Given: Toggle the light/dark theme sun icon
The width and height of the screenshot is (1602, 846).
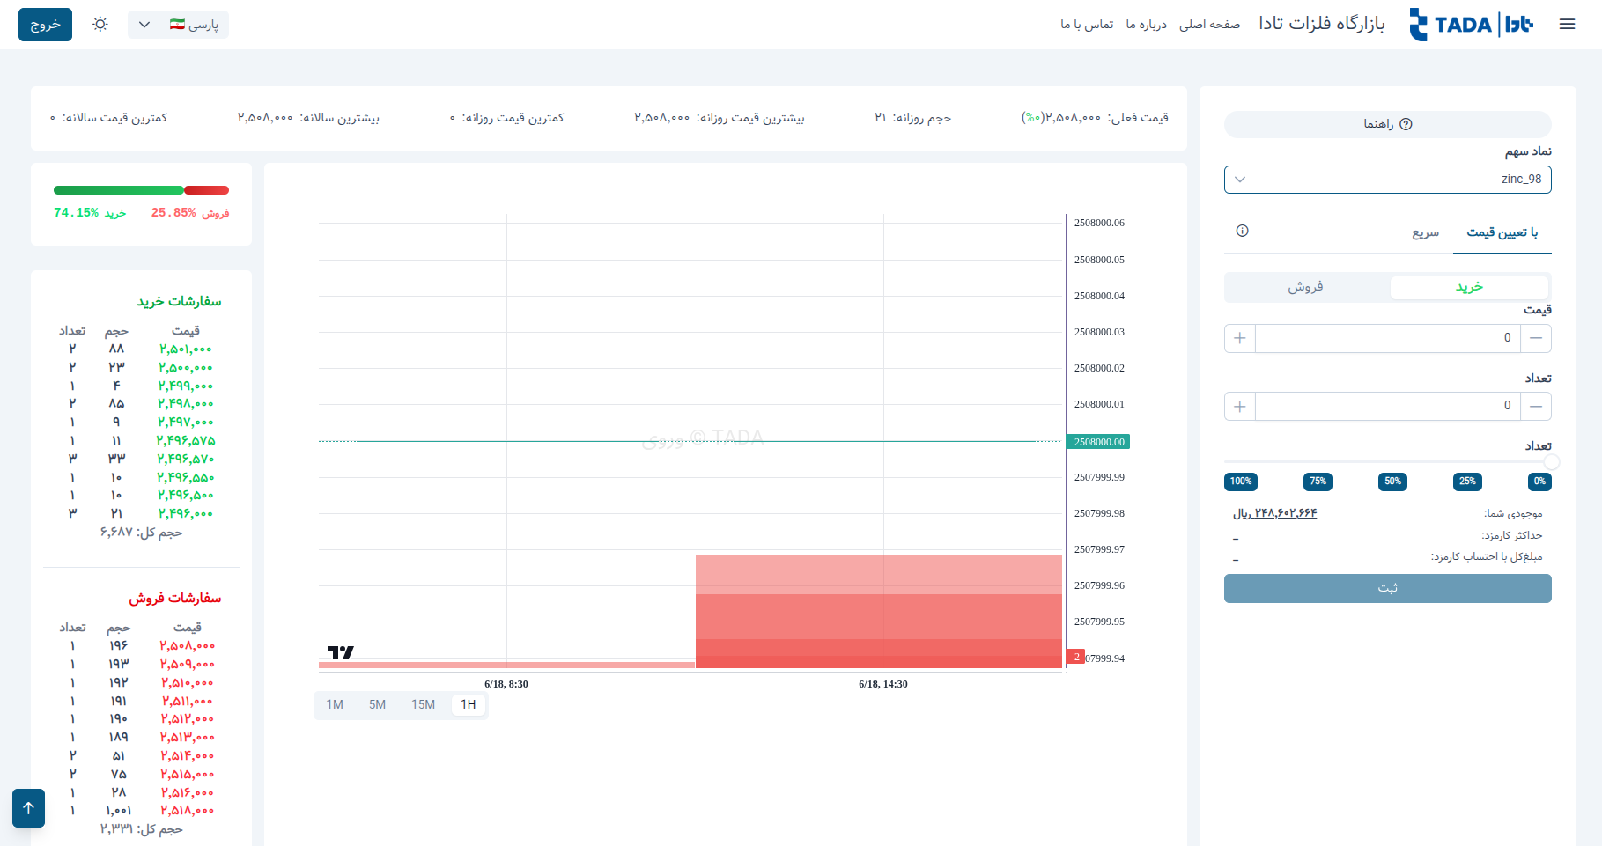Looking at the screenshot, I should [x=100, y=25].
